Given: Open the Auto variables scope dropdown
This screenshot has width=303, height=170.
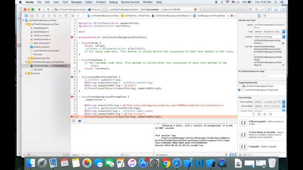Looking at the screenshot, I should (76, 155).
